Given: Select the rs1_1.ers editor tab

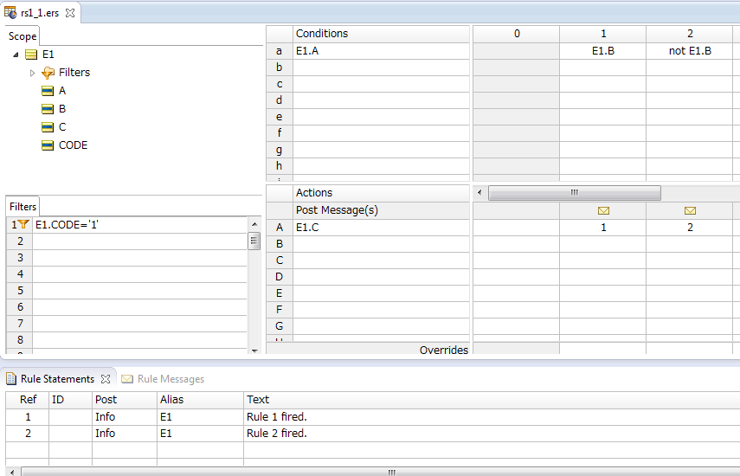Looking at the screenshot, I should coord(41,13).
